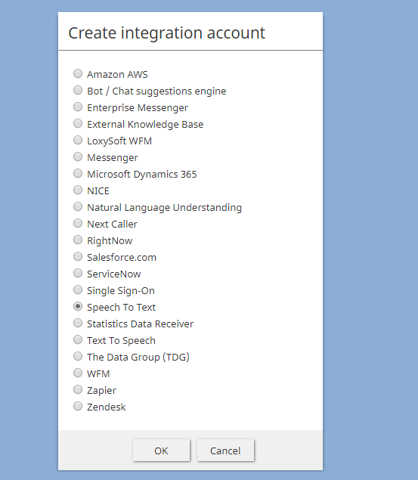Select Natural Language Understanding option
The height and width of the screenshot is (480, 418).
[78, 206]
